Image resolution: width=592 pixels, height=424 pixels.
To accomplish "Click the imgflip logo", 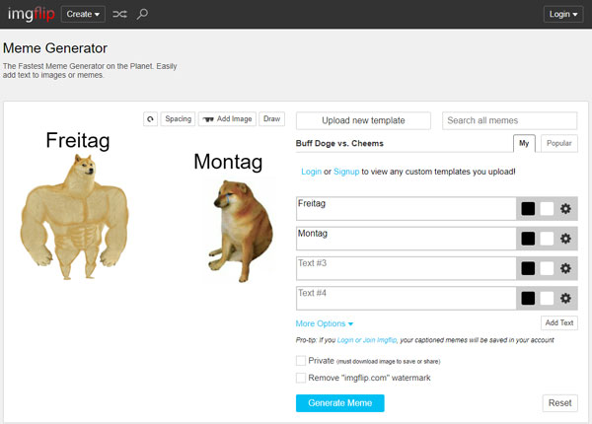I will point(30,14).
